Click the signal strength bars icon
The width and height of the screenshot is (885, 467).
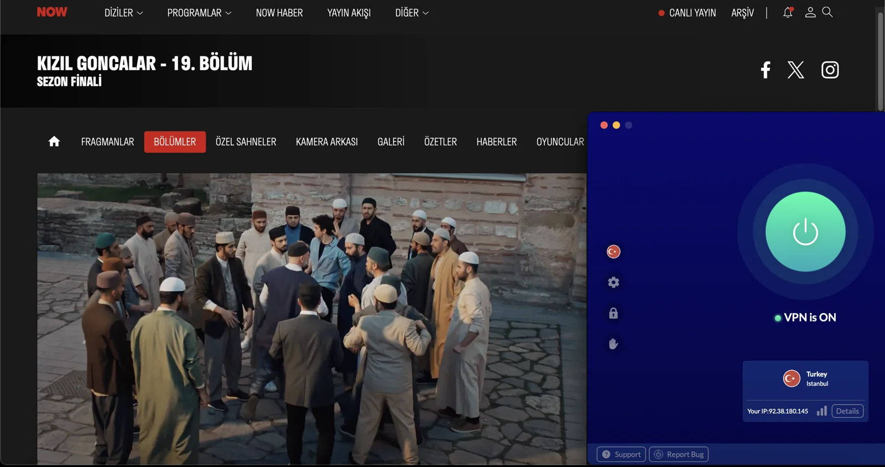click(x=822, y=411)
